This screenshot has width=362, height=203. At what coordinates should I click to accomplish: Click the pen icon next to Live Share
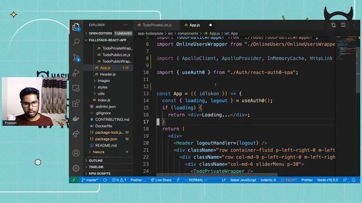tap(178, 180)
